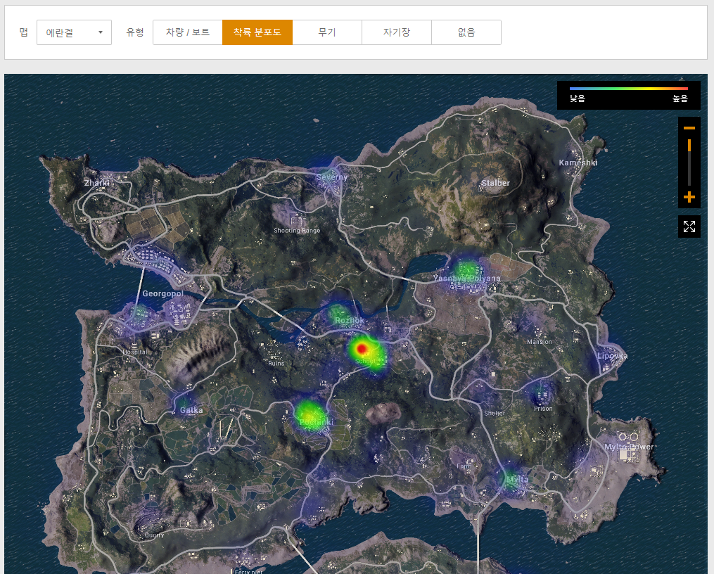Screen dimensions: 714x574
Task: Click the Quarry map label
Action: pyautogui.click(x=154, y=535)
